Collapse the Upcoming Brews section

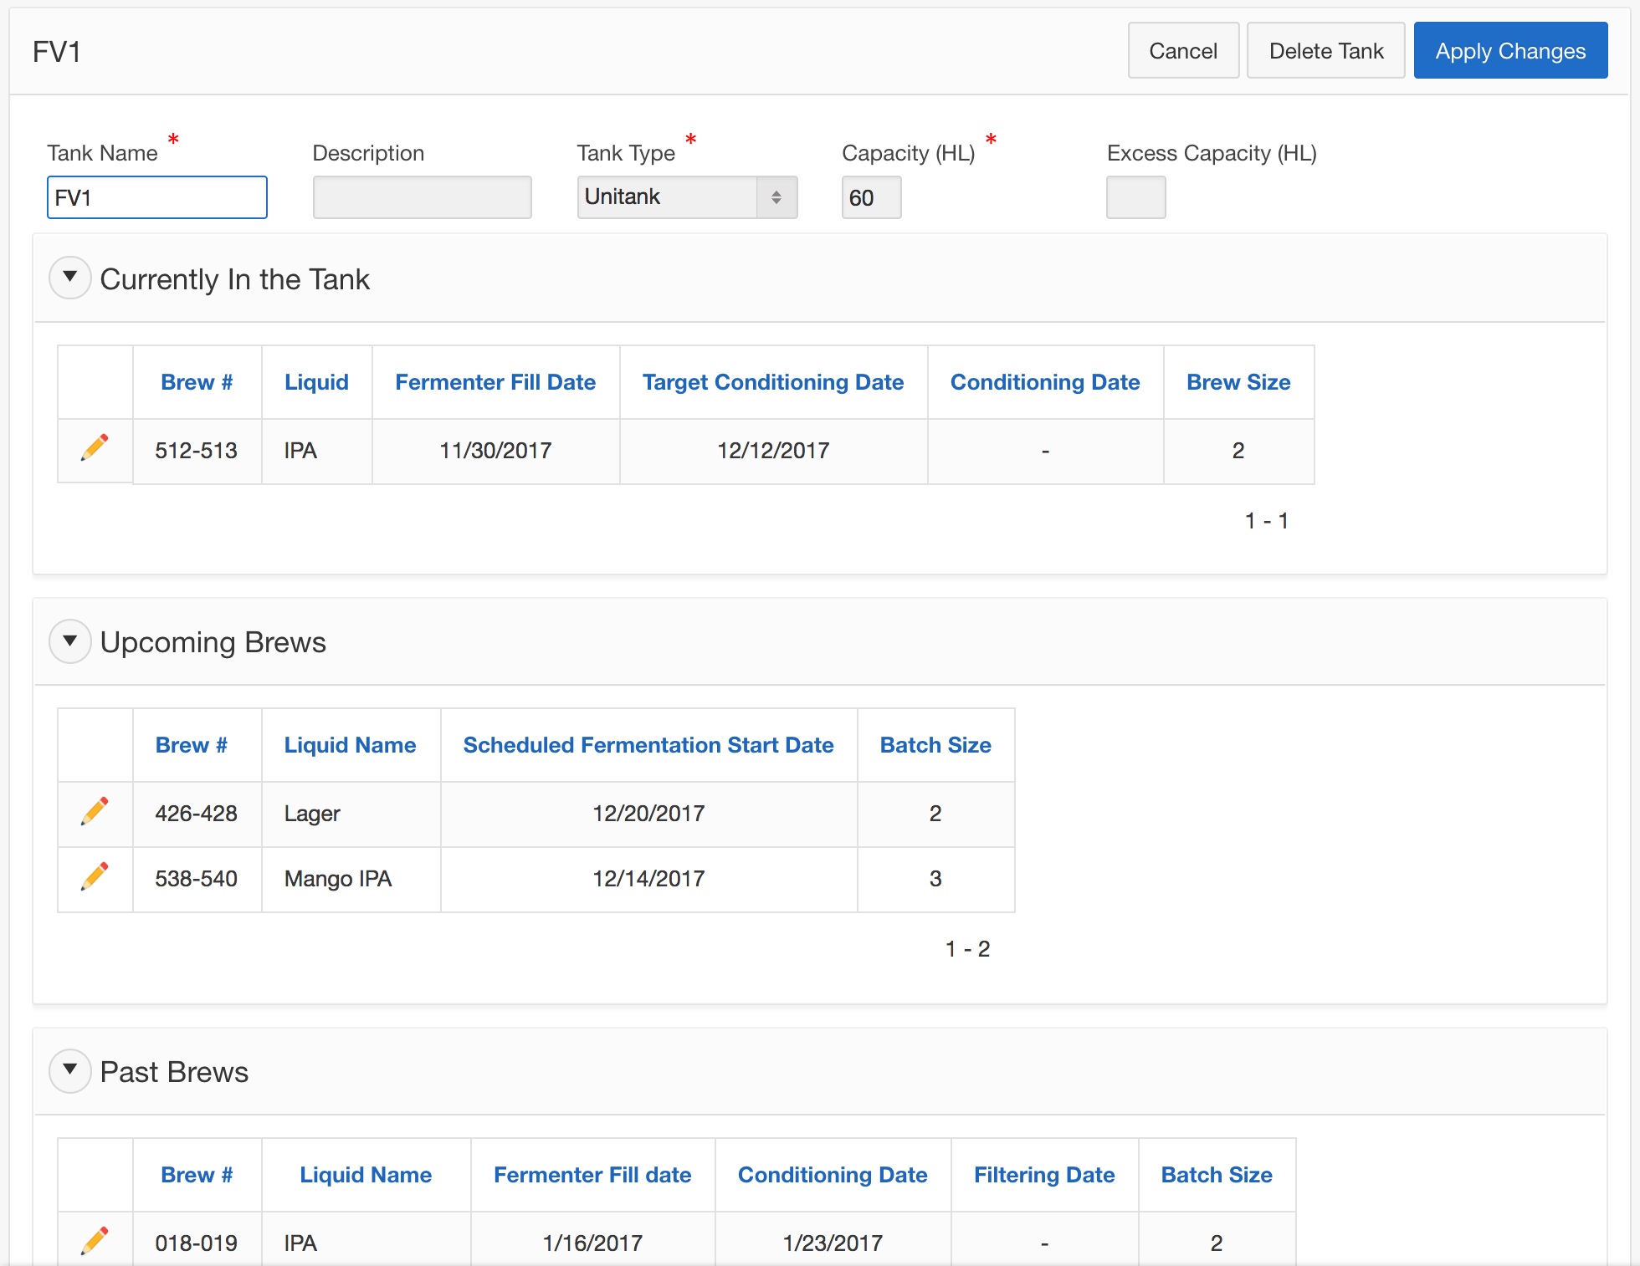(70, 641)
